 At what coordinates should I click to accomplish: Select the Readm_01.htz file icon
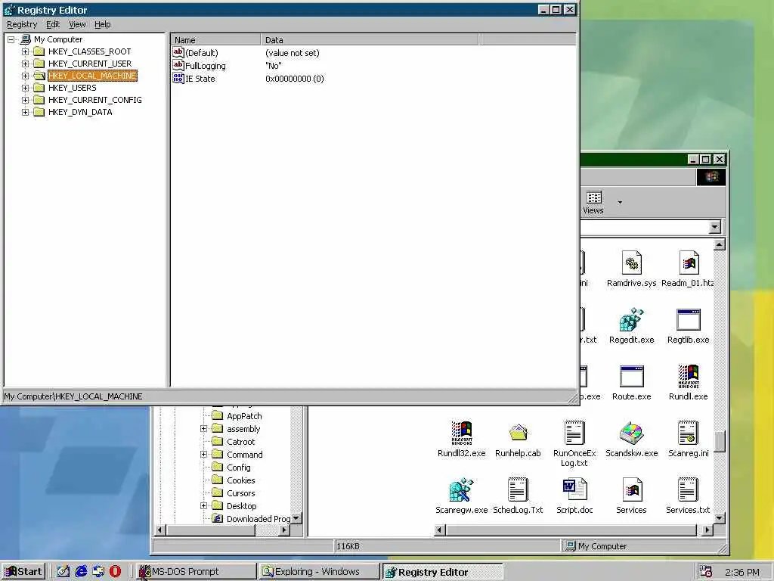coord(689,263)
